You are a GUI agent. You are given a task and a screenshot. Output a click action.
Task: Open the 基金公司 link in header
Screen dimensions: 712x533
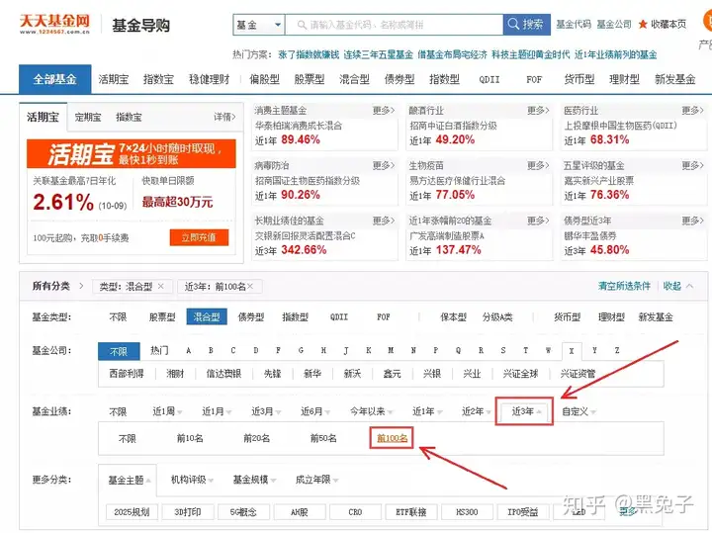[614, 25]
